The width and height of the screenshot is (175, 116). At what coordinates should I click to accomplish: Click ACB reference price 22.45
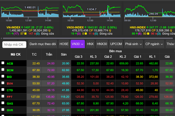[36, 63]
